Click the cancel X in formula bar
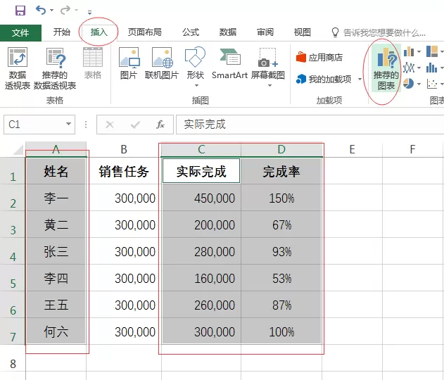The width and height of the screenshot is (444, 380). point(110,125)
